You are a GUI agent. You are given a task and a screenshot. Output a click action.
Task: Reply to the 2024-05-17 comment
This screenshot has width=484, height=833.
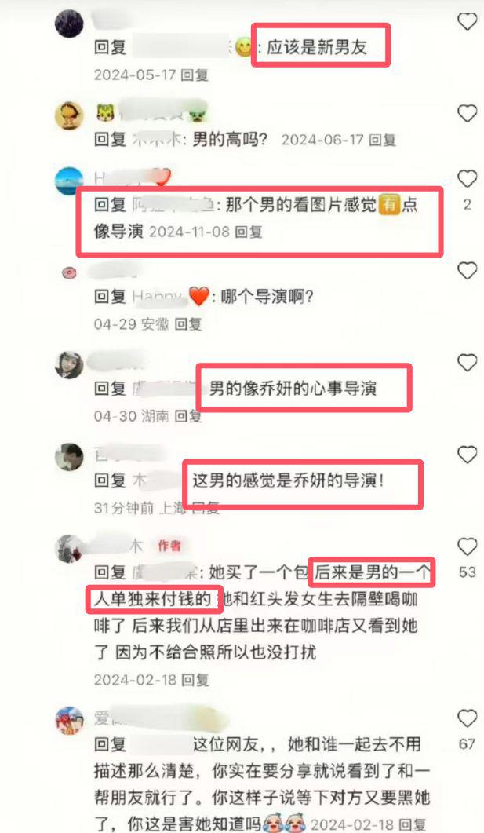195,75
